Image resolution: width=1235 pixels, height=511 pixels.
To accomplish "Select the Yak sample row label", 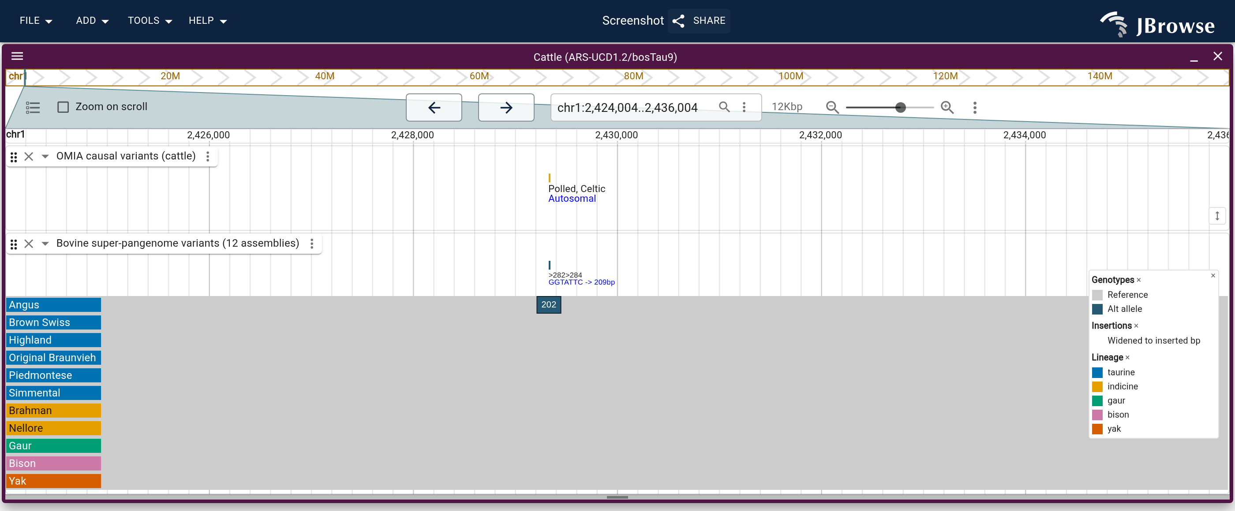I will coord(54,481).
